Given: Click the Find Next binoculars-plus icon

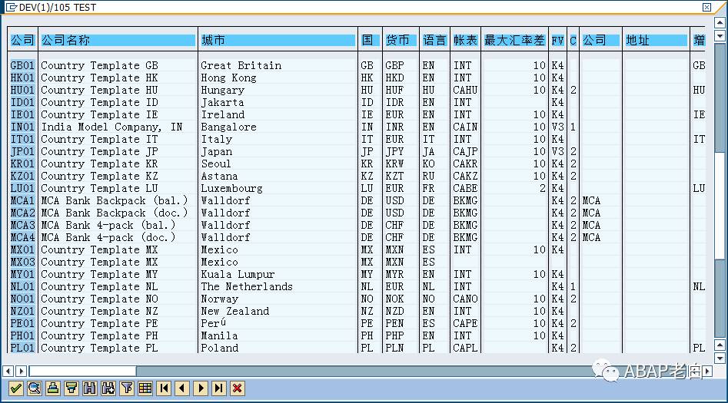Looking at the screenshot, I should pos(108,388).
